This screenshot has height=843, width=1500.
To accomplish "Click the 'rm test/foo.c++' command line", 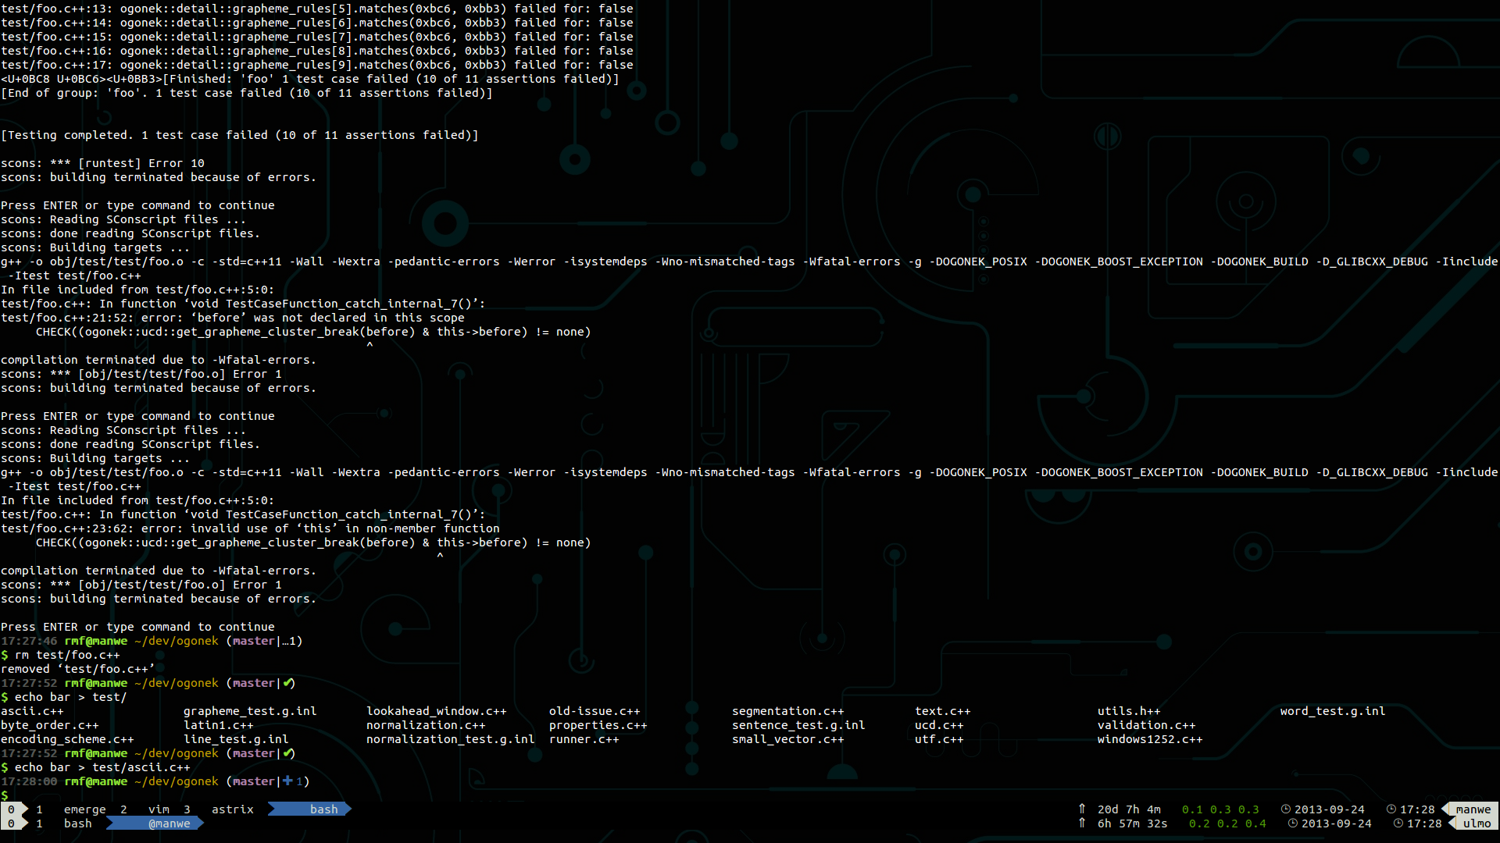I will [x=60, y=655].
